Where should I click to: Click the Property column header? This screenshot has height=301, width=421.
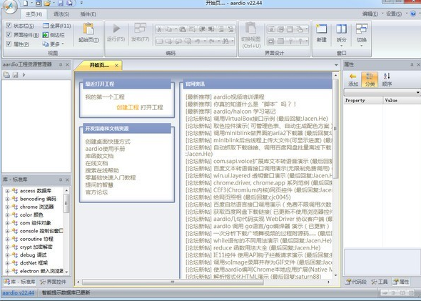[363, 100]
